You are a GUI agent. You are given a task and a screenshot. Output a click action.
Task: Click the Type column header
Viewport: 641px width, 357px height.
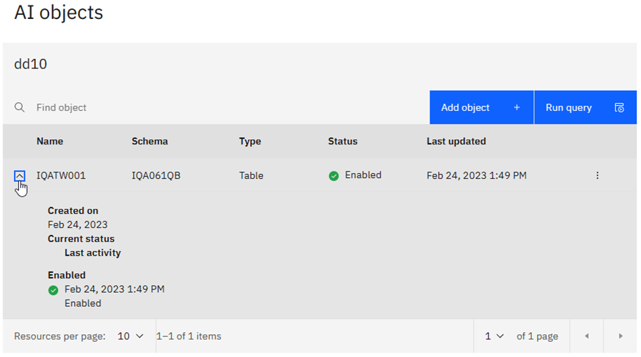(x=250, y=141)
